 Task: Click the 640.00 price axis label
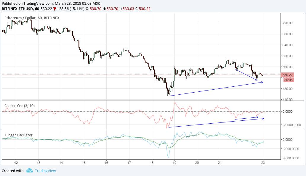[x=287, y=45]
